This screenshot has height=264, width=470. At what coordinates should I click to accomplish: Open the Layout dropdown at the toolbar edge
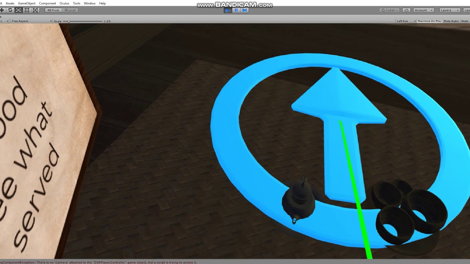point(467,10)
